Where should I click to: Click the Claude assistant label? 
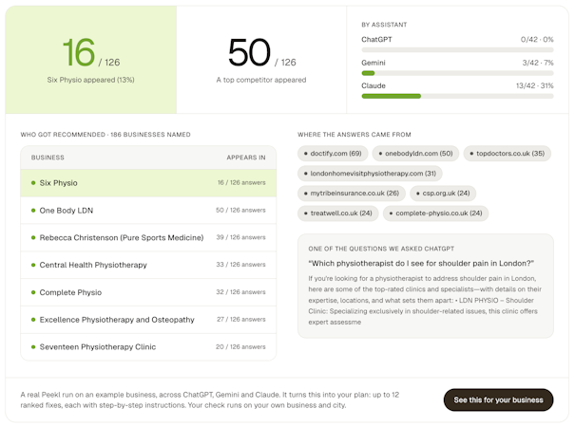374,85
